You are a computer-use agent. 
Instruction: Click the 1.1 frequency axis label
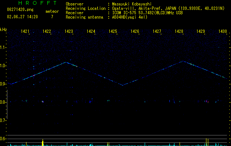point(3,47)
